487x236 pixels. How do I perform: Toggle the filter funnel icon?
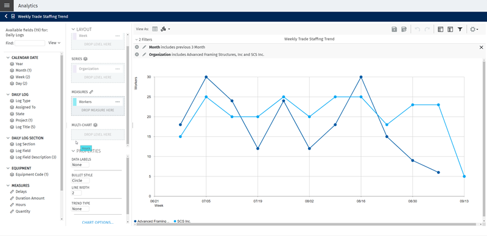tap(460, 29)
